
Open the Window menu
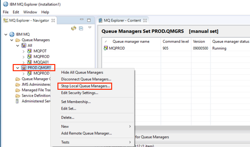click(30, 12)
